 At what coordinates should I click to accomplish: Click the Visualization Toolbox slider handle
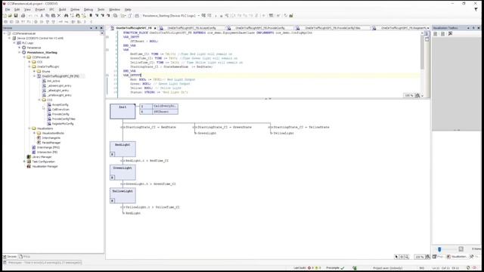pyautogui.click(x=439, y=249)
